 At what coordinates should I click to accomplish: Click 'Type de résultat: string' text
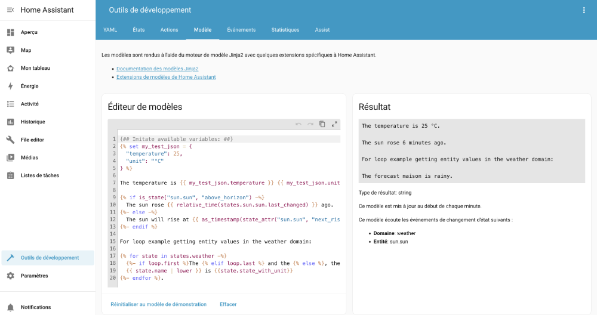[x=385, y=193]
